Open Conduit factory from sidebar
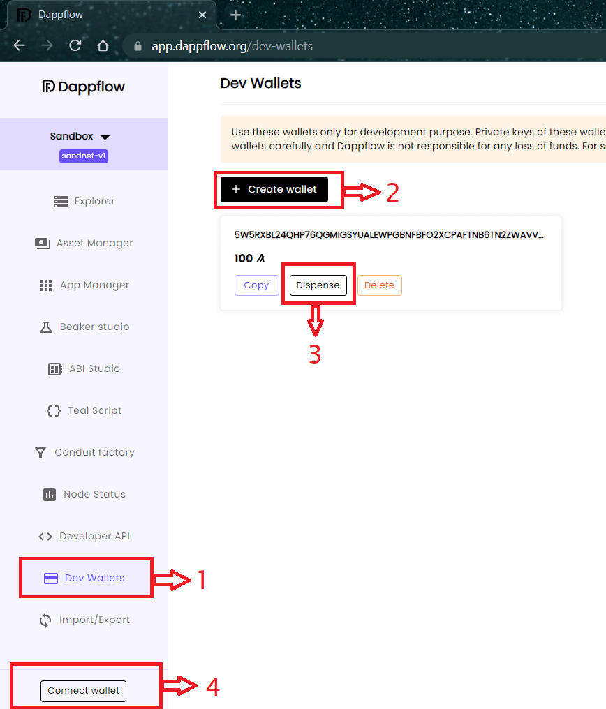Screen dimensions: 606x709 coord(94,452)
